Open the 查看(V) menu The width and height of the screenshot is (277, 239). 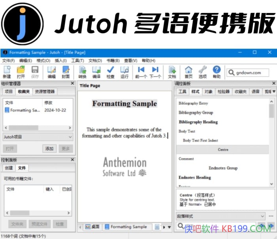tap(131, 61)
